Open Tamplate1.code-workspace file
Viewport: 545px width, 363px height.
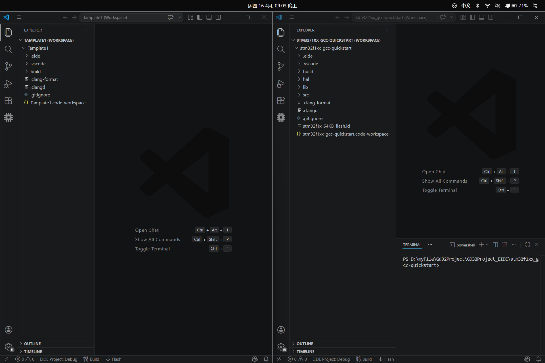[x=58, y=103]
